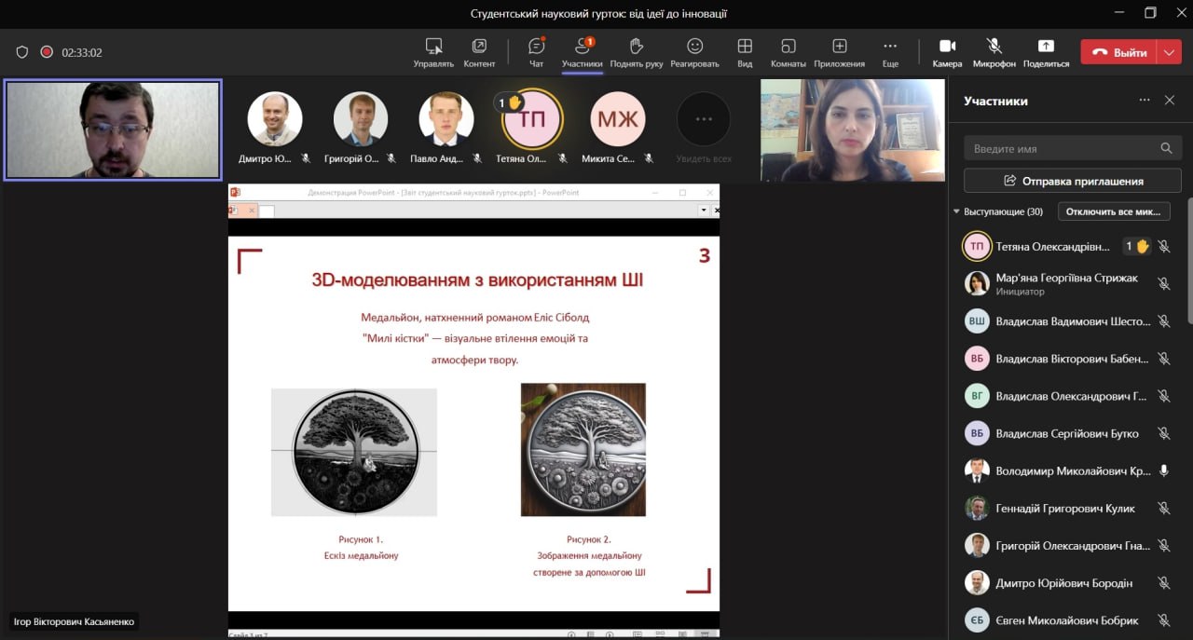This screenshot has height=640, width=1193.
Task: Unmute the Microphone in toolbar
Action: click(994, 47)
